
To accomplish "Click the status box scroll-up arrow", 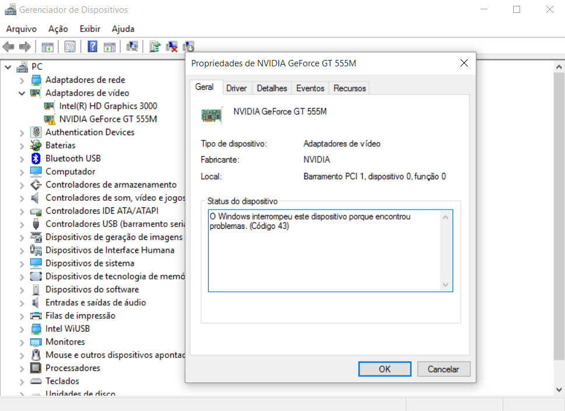I will coord(445,217).
